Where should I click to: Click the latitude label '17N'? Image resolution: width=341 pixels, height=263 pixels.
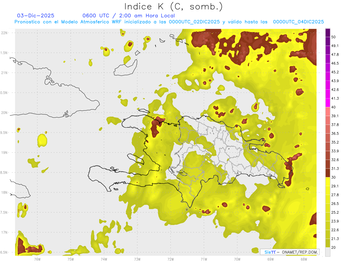(x=4, y=232)
